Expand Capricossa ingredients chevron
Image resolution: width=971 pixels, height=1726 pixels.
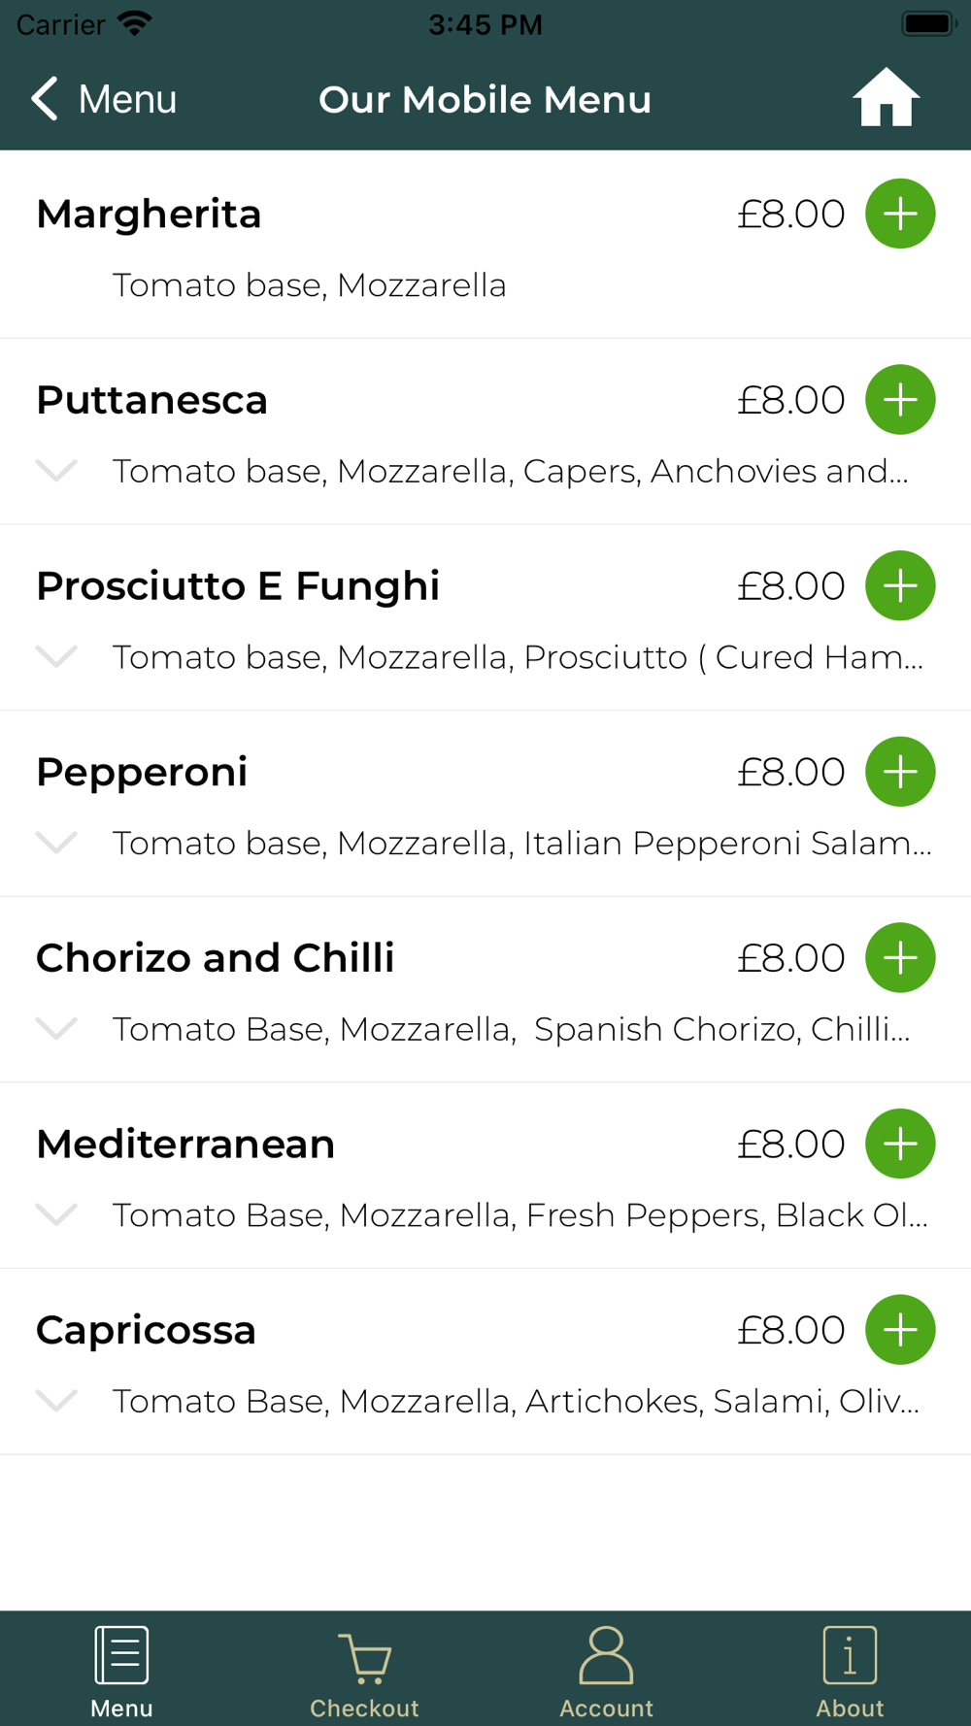point(56,1401)
